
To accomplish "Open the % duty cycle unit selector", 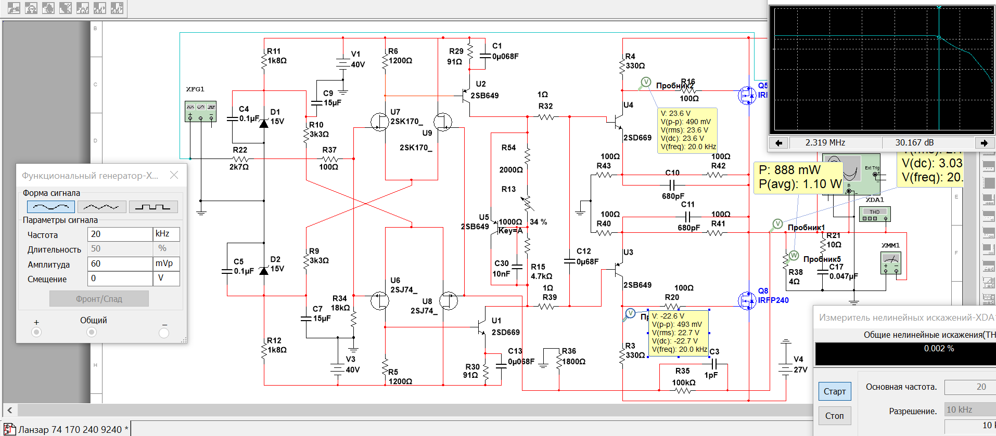I will pos(167,249).
